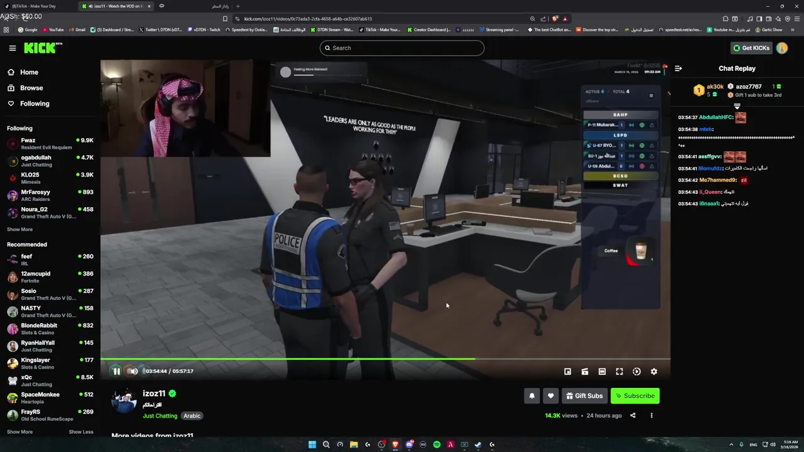Click the KICK logo
The image size is (804, 452).
[43, 48]
